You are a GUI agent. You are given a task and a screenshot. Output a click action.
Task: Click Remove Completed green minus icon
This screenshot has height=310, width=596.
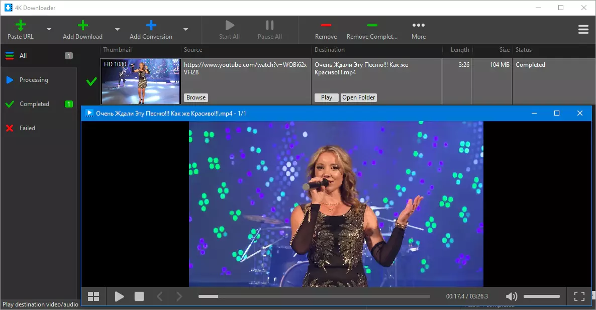372,25
